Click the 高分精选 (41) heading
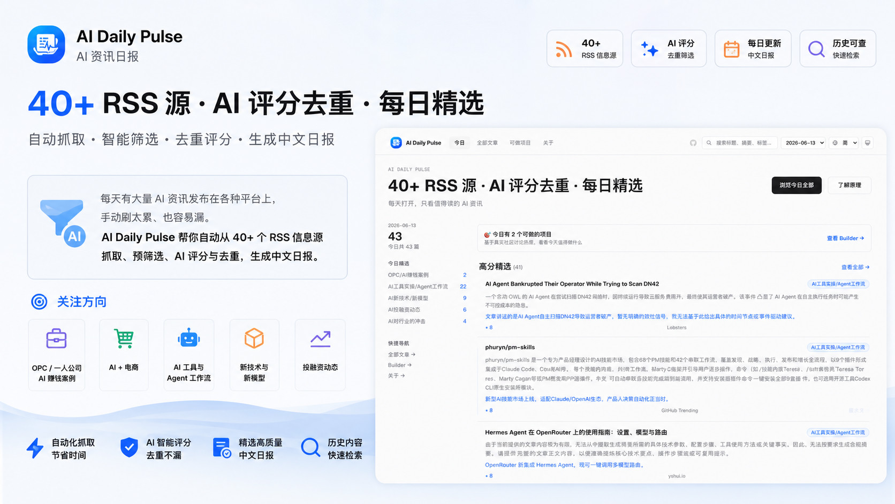This screenshot has height=504, width=895. coord(500,267)
